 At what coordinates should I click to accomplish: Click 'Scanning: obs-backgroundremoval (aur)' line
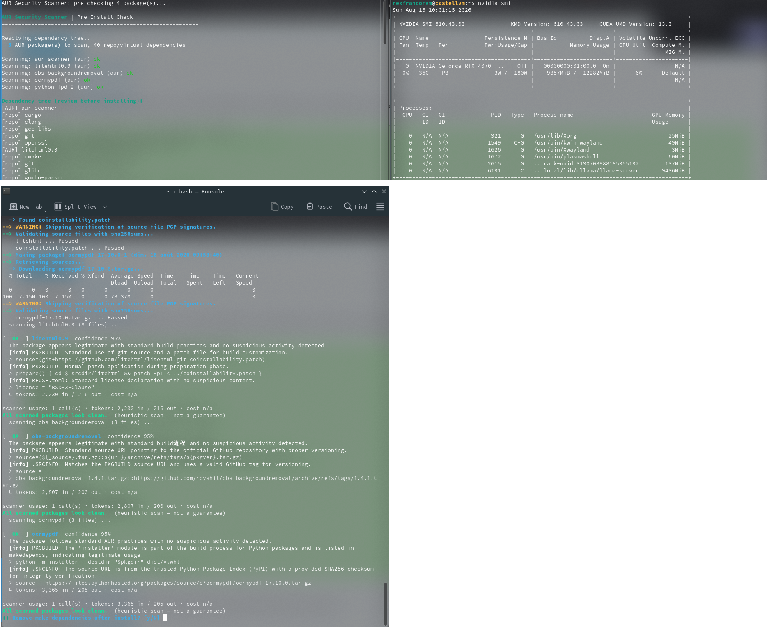pyautogui.click(x=67, y=73)
